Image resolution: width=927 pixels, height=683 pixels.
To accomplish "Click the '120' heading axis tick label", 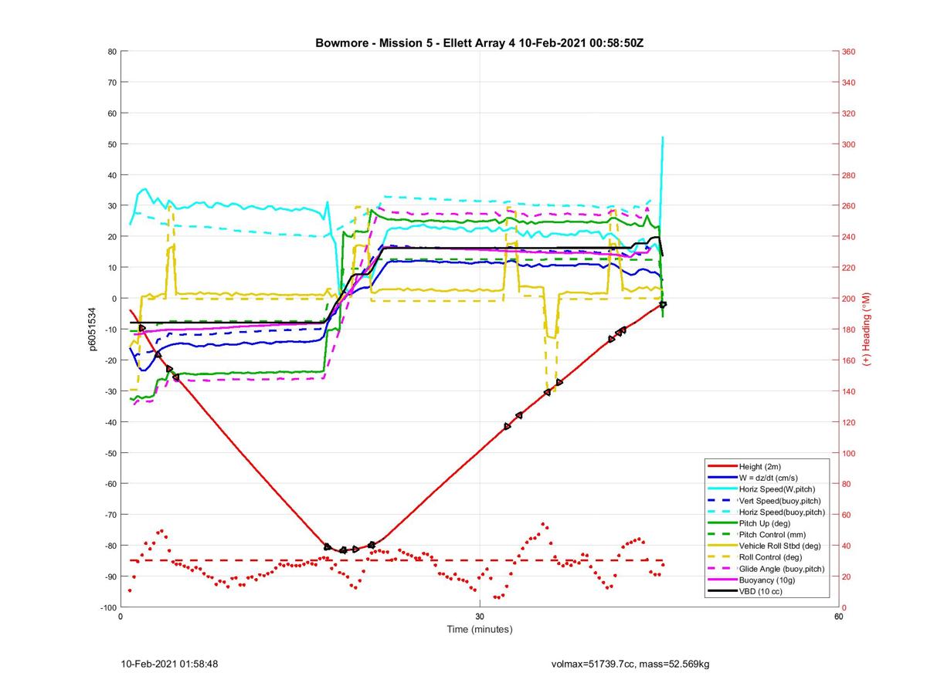I will [848, 422].
